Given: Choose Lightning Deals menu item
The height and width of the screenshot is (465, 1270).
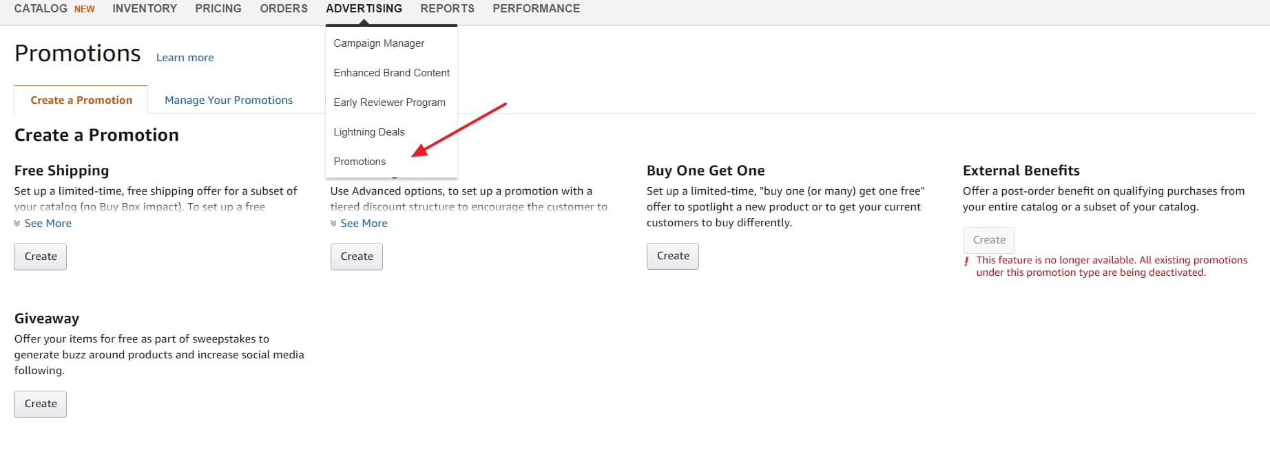Looking at the screenshot, I should [x=369, y=131].
